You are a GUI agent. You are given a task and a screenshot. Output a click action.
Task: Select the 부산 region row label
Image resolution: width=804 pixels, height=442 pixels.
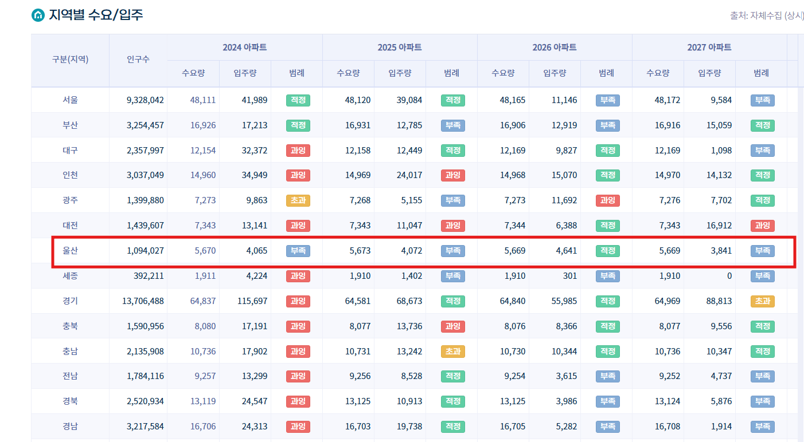[70, 125]
